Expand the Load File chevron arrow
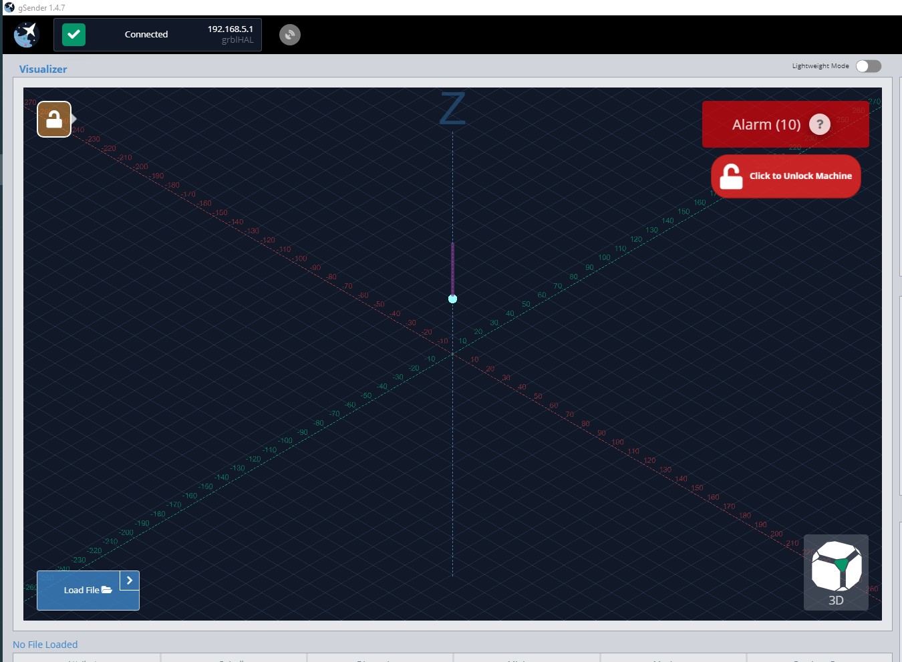 point(130,581)
